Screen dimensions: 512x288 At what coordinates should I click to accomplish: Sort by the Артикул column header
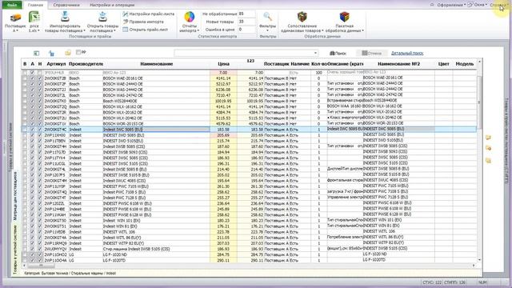click(x=56, y=64)
